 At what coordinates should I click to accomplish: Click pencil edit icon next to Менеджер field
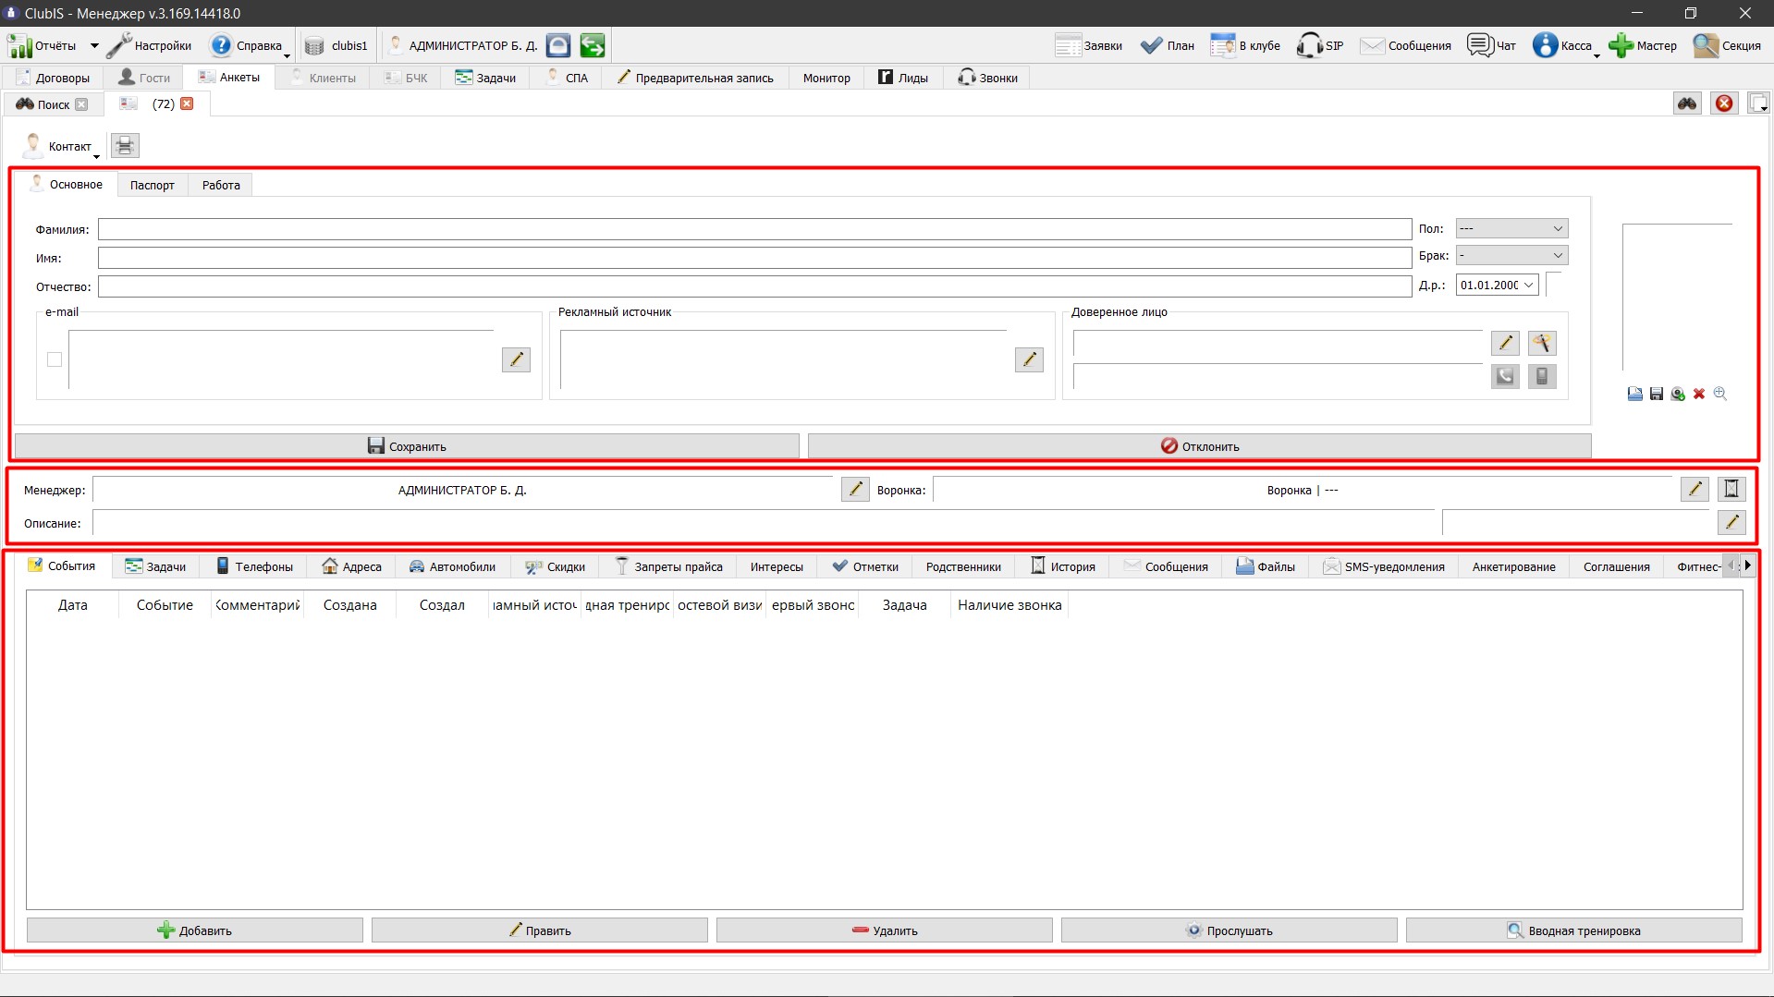point(855,490)
